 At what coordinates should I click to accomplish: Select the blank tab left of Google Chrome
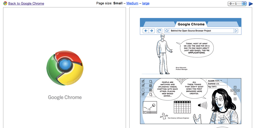tap(159, 24)
